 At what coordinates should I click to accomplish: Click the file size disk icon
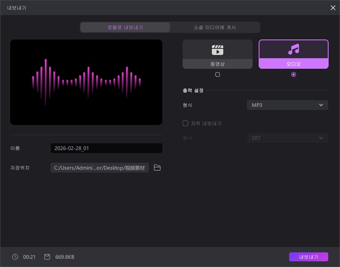[47, 257]
